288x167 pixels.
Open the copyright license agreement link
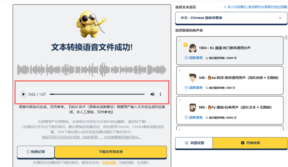(x=92, y=137)
